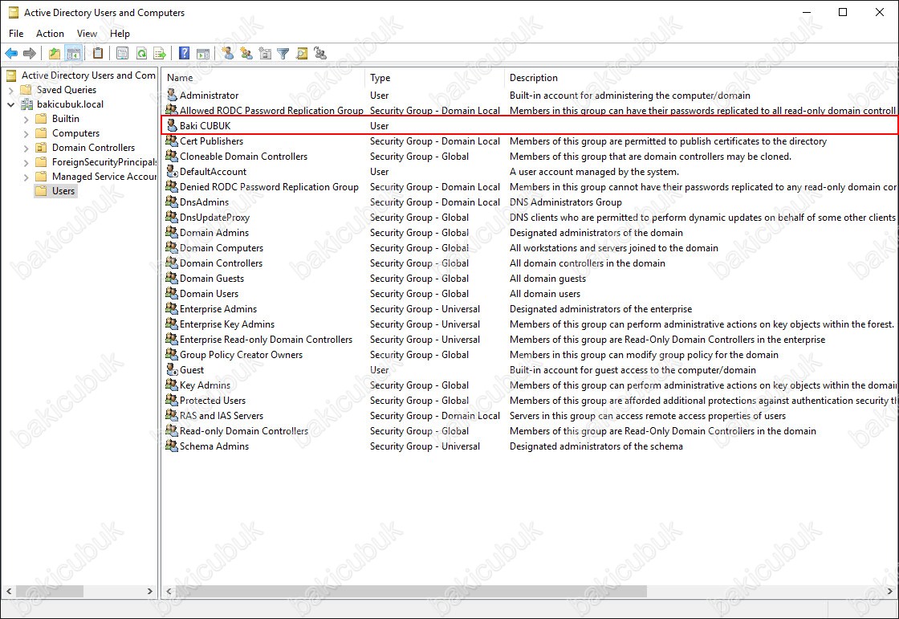Collapse the bakicubuk.local domain node
Screen dimensions: 899x619
point(11,104)
